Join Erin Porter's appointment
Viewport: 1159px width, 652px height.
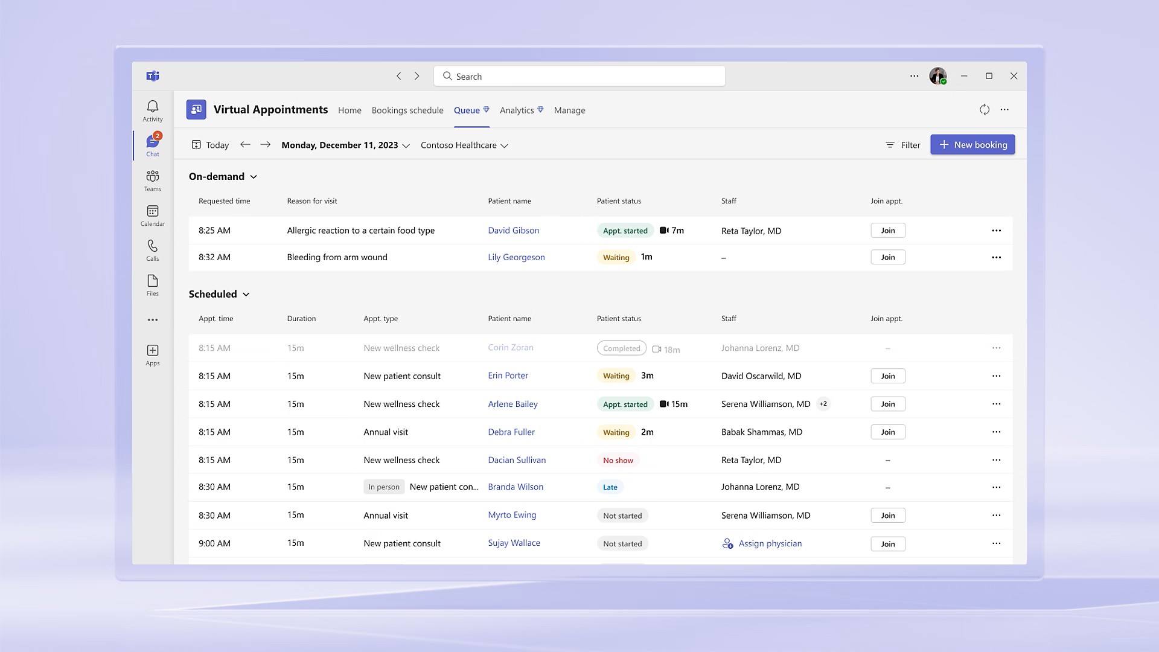[x=888, y=376]
